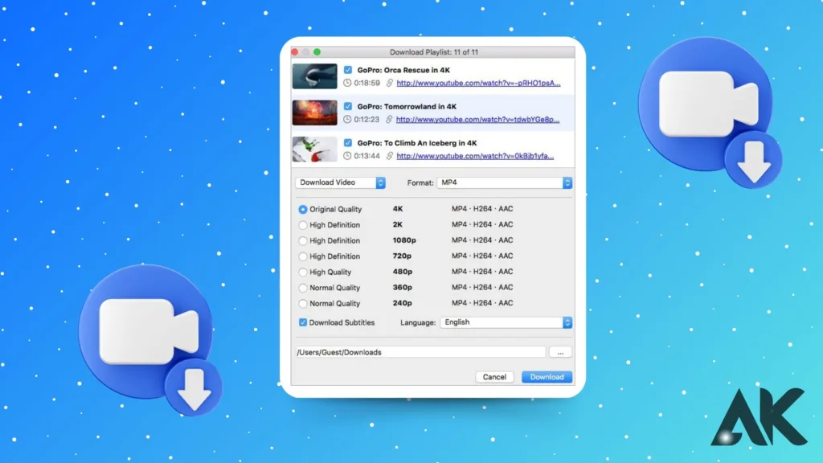Toggle the Download Subtitles checkbox
The image size is (823, 463).
click(x=303, y=322)
